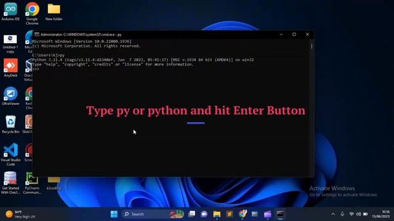Image resolution: width=394 pixels, height=221 pixels.
Task: Maximize the Command Prompt window
Action: pos(294,34)
